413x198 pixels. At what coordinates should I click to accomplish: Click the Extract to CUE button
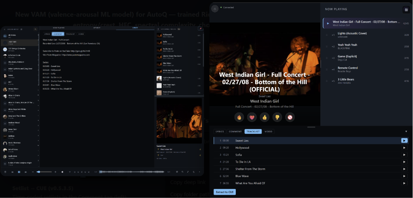(x=225, y=192)
